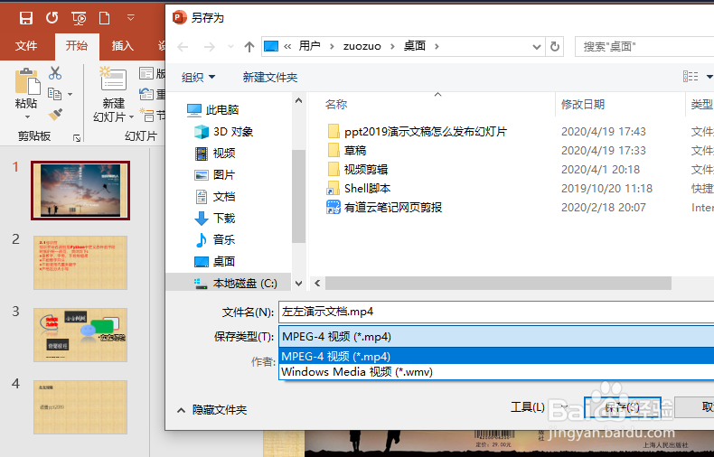Viewport: 714px width, 457px height.
Task: Click the 粘贴 paste icon
Action: pos(27,81)
